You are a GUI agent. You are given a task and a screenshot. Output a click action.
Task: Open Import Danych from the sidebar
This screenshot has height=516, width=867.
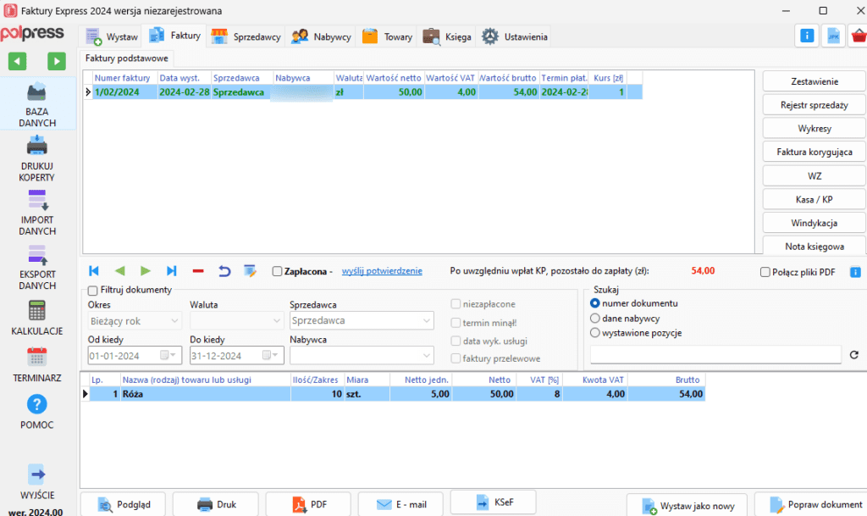(x=37, y=201)
